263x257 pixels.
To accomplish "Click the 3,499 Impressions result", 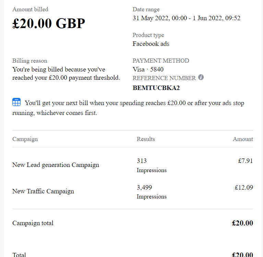I will tap(152, 192).
